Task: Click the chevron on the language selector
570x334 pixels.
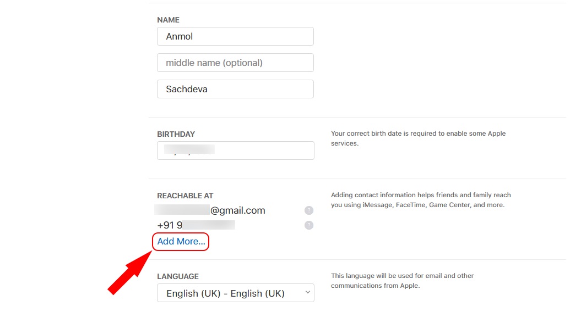Action: [307, 293]
